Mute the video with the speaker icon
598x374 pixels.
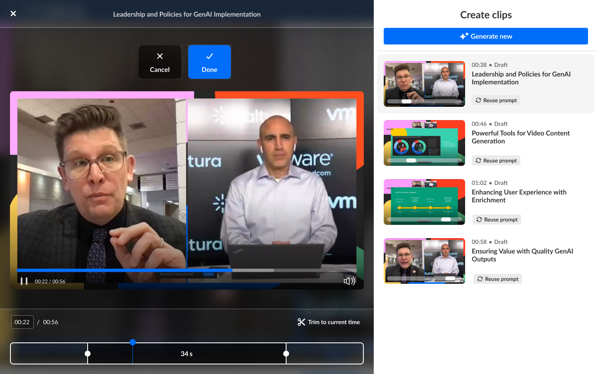[x=349, y=281]
